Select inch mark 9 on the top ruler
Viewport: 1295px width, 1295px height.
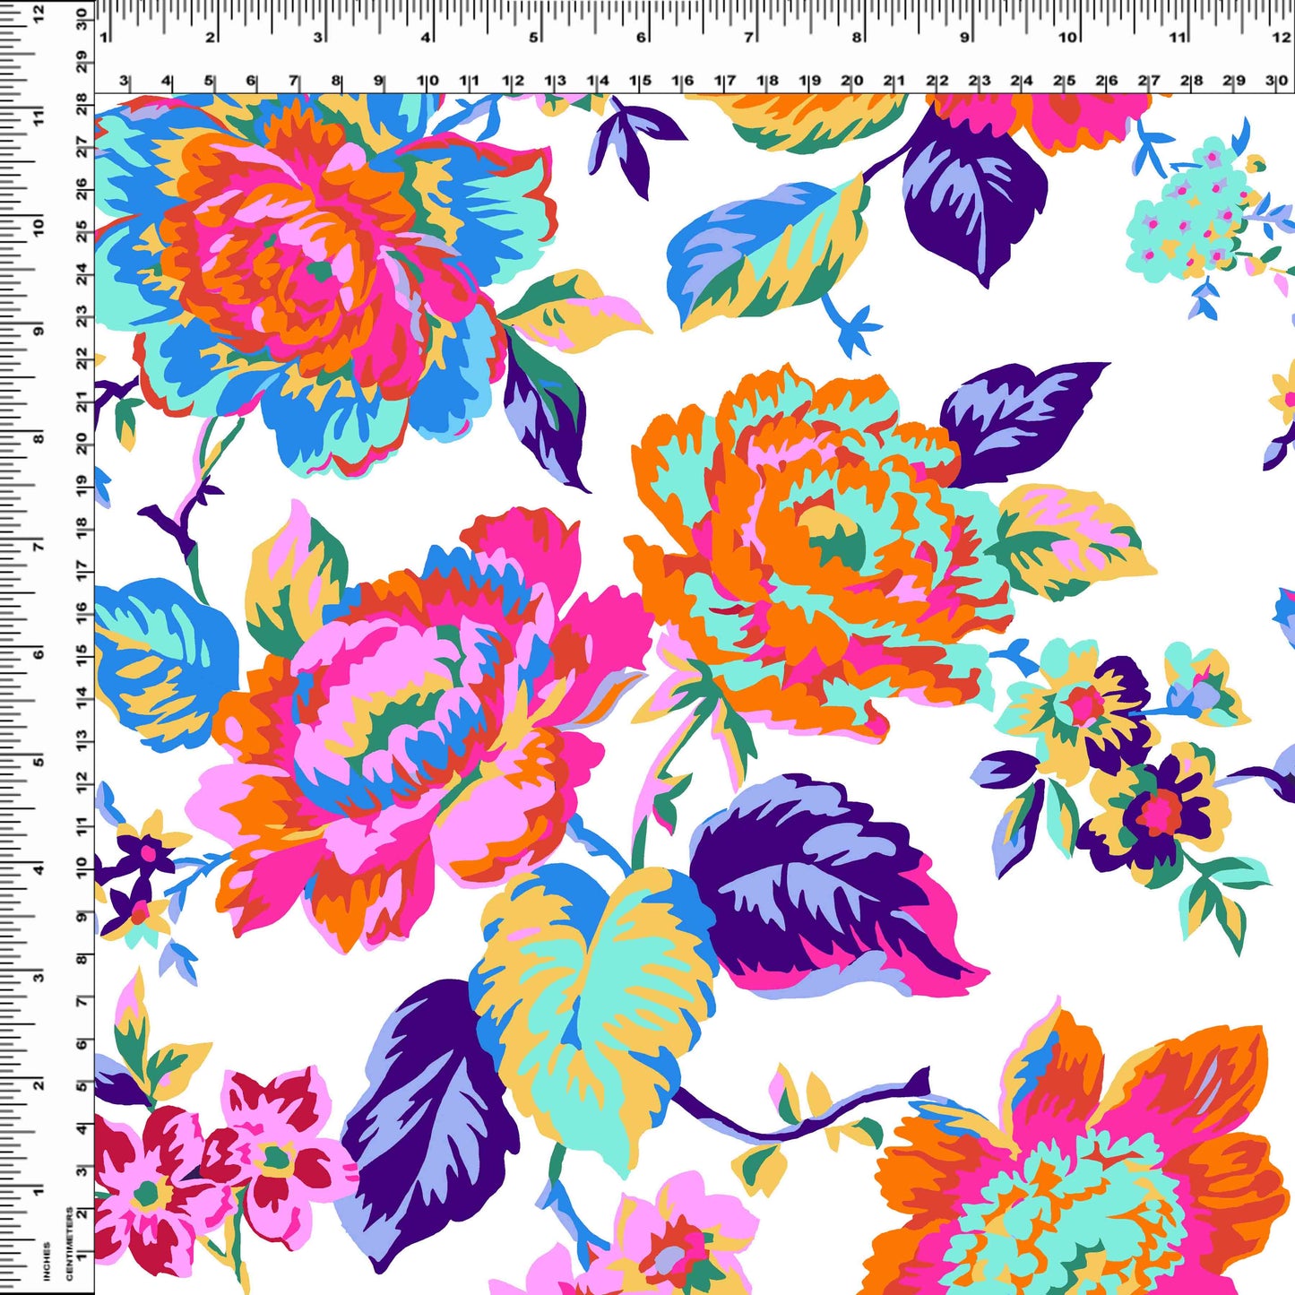(965, 38)
